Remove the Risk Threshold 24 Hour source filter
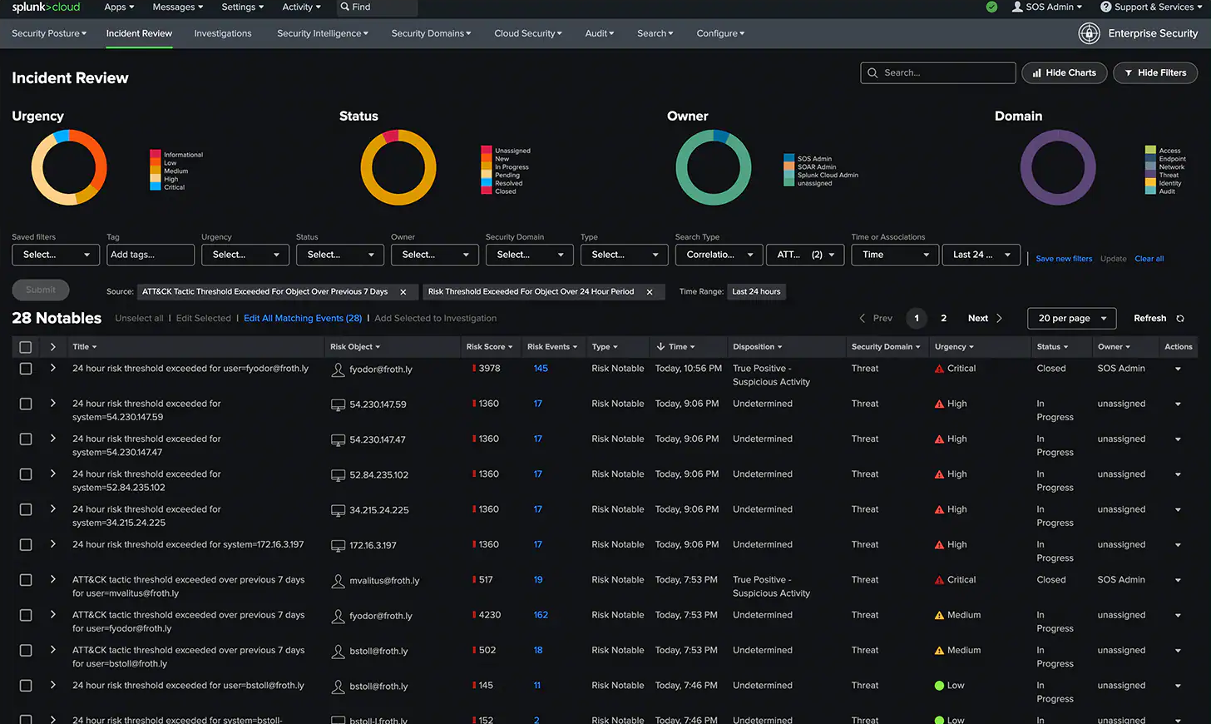This screenshot has height=724, width=1211. 650,292
